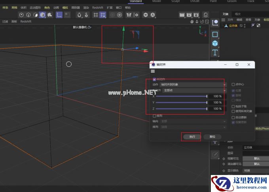
Task: Click 复位 reset button
Action: point(212,137)
